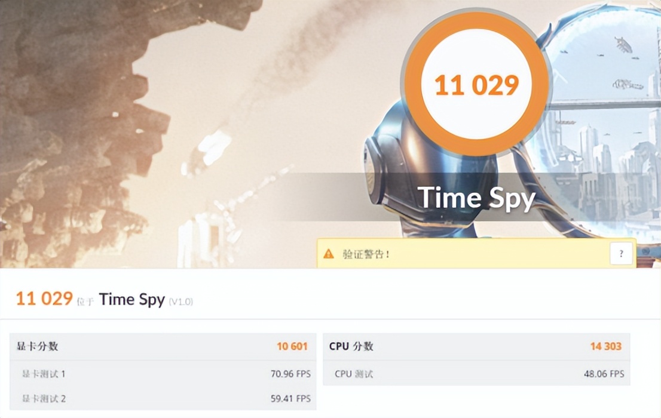Image resolution: width=661 pixels, height=418 pixels.
Task: Click the (V1.0) version label
Action: 181,302
